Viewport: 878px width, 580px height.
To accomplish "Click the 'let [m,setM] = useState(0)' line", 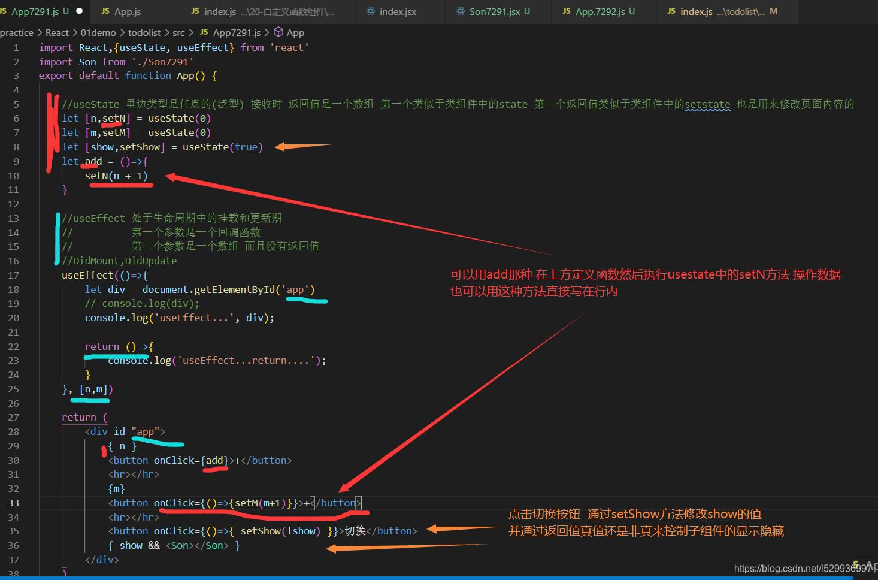I will pyautogui.click(x=136, y=132).
